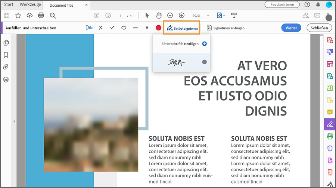The image size is (336, 188).
Task: Click the scrolling mode toolbar icon
Action: pos(234,15)
